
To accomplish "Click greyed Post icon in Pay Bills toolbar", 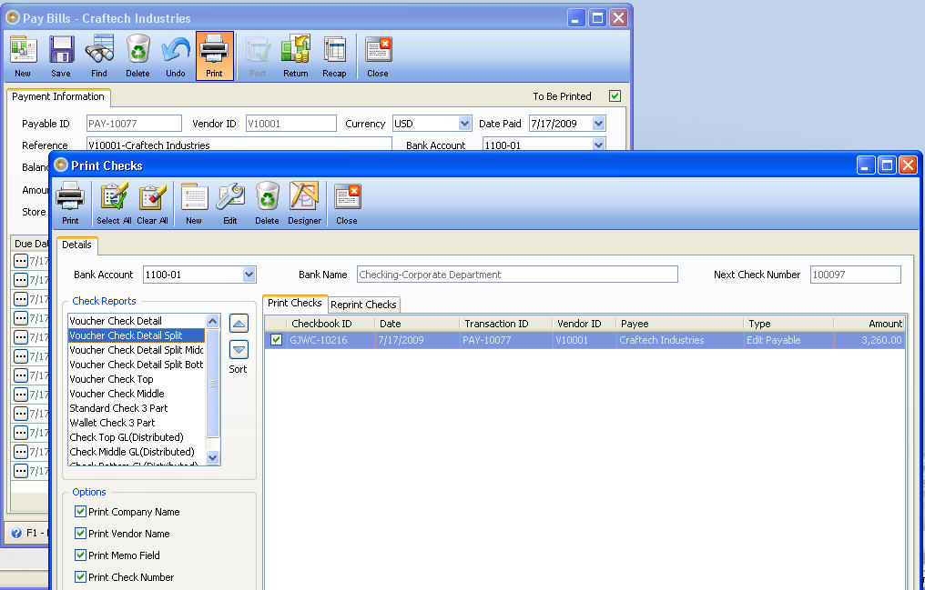I will click(x=258, y=56).
